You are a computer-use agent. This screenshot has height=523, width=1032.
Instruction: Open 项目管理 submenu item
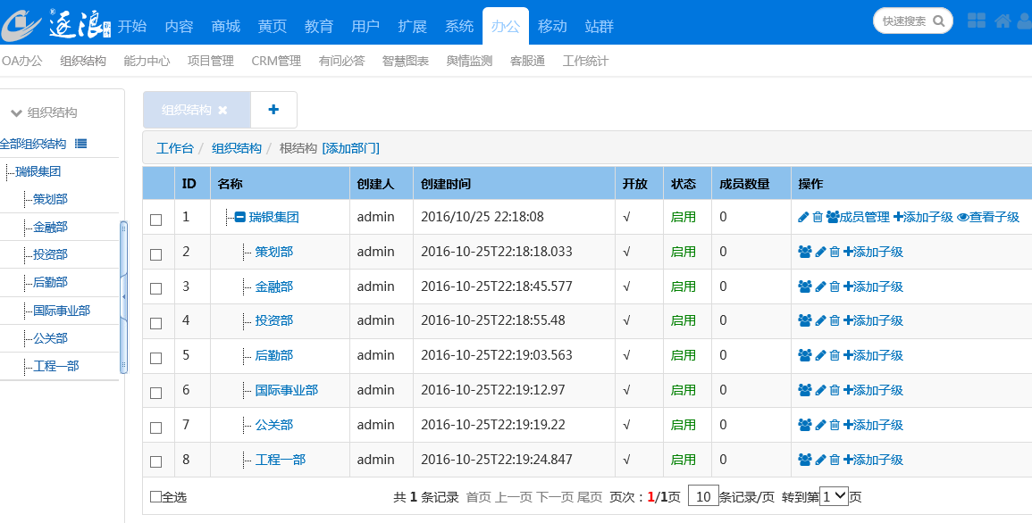[211, 61]
